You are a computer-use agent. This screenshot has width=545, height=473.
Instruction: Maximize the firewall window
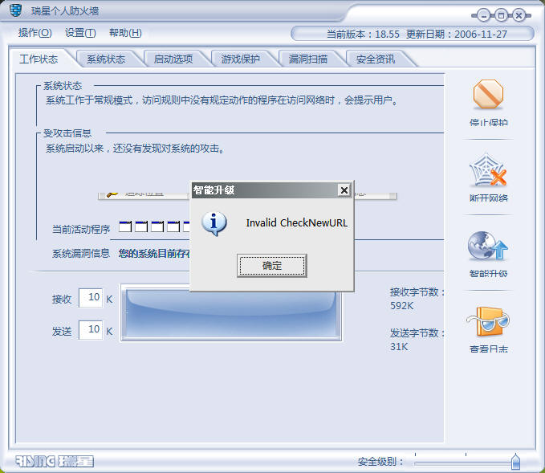pyautogui.click(x=501, y=15)
